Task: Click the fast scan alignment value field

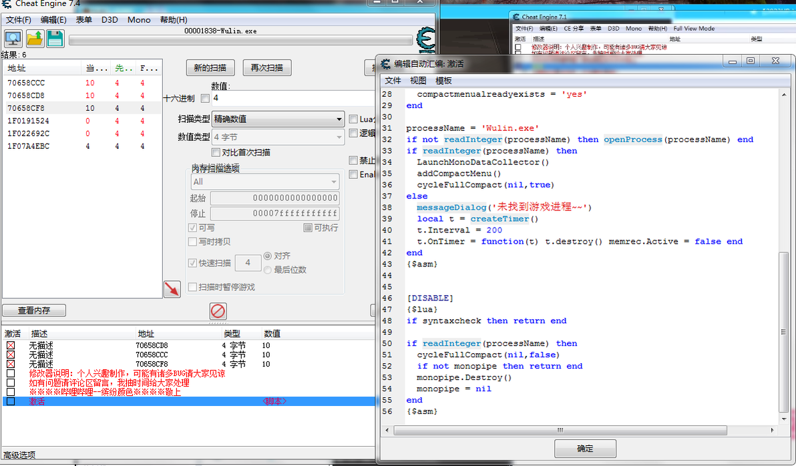Action: (248, 262)
